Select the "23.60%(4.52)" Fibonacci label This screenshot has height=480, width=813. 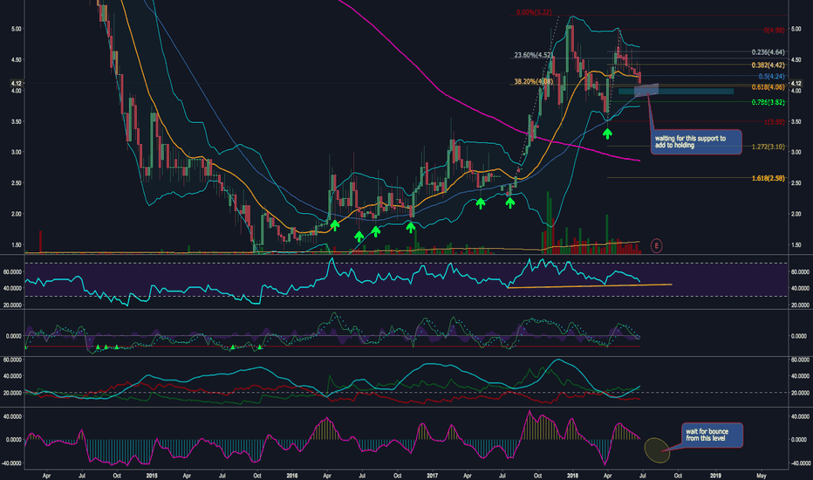[533, 55]
